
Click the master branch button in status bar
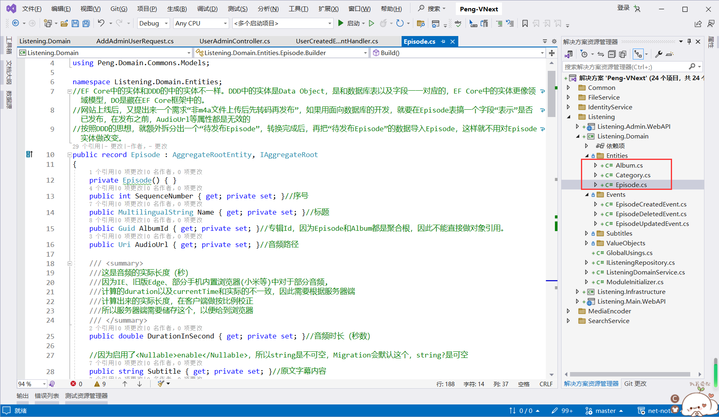pos(604,411)
